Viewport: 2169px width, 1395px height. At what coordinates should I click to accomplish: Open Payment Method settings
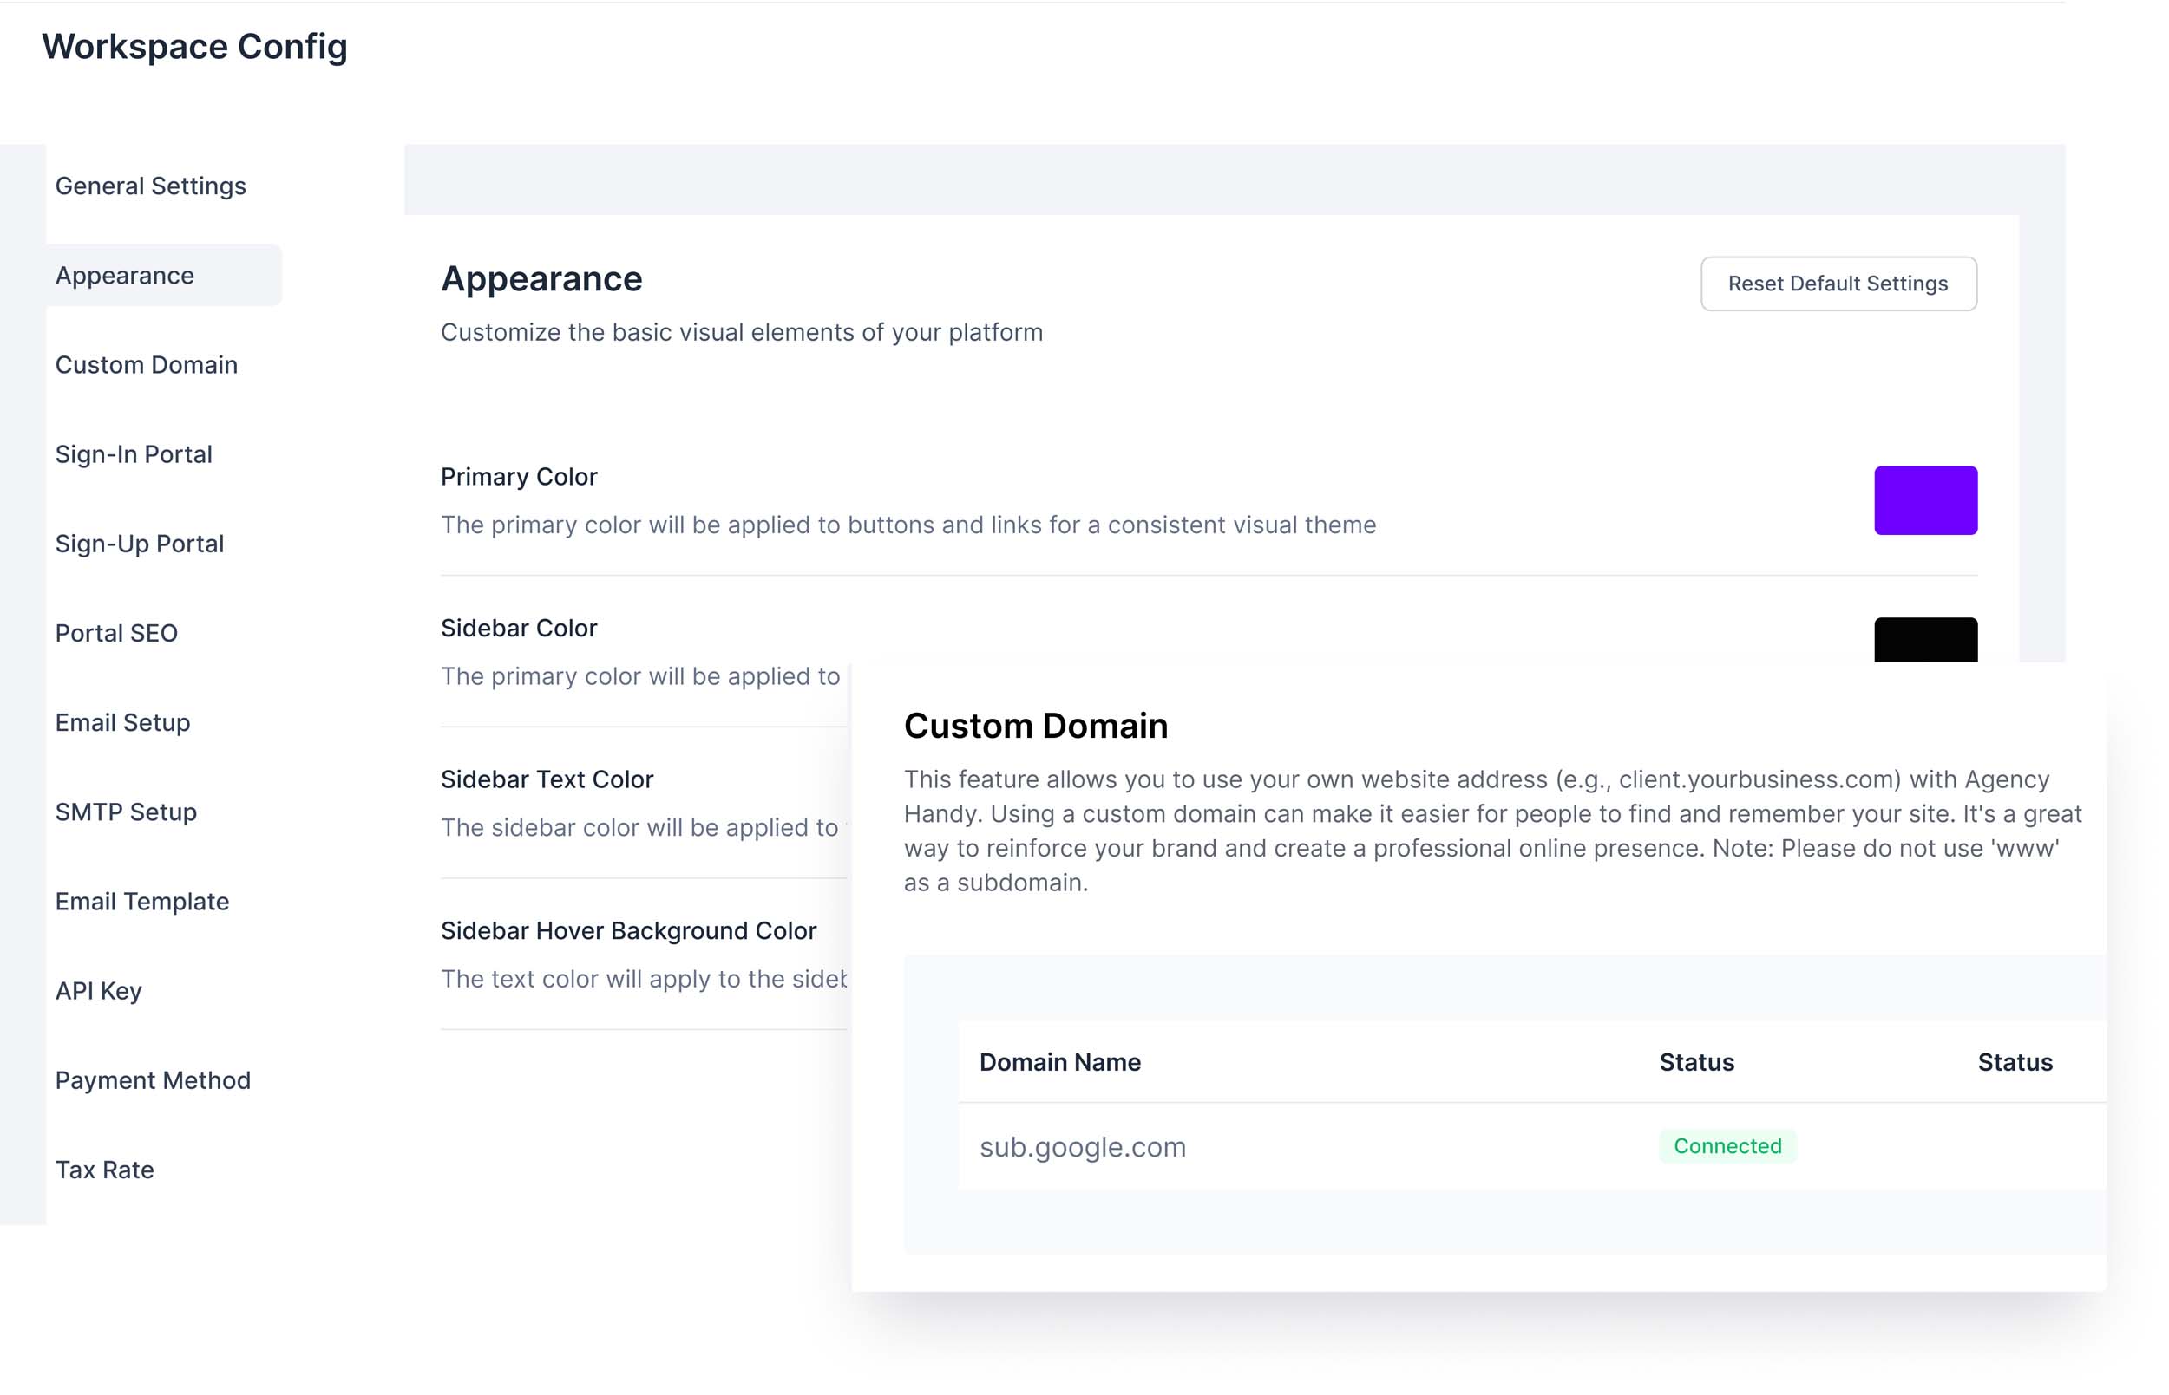point(154,1079)
